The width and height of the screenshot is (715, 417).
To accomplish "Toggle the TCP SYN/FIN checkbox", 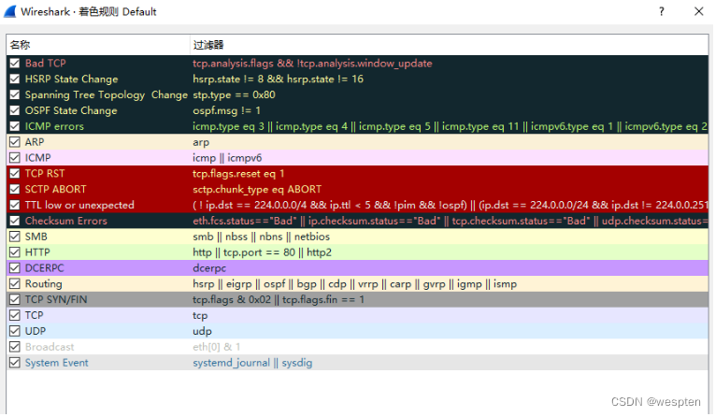I will point(15,299).
